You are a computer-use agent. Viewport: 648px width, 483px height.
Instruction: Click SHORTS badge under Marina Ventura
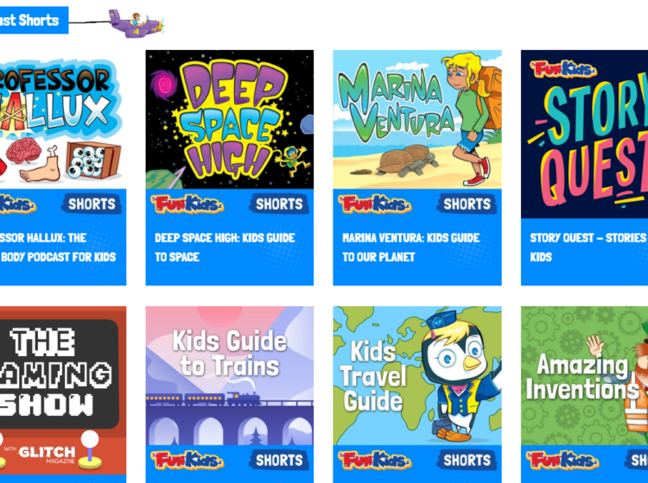tap(467, 204)
